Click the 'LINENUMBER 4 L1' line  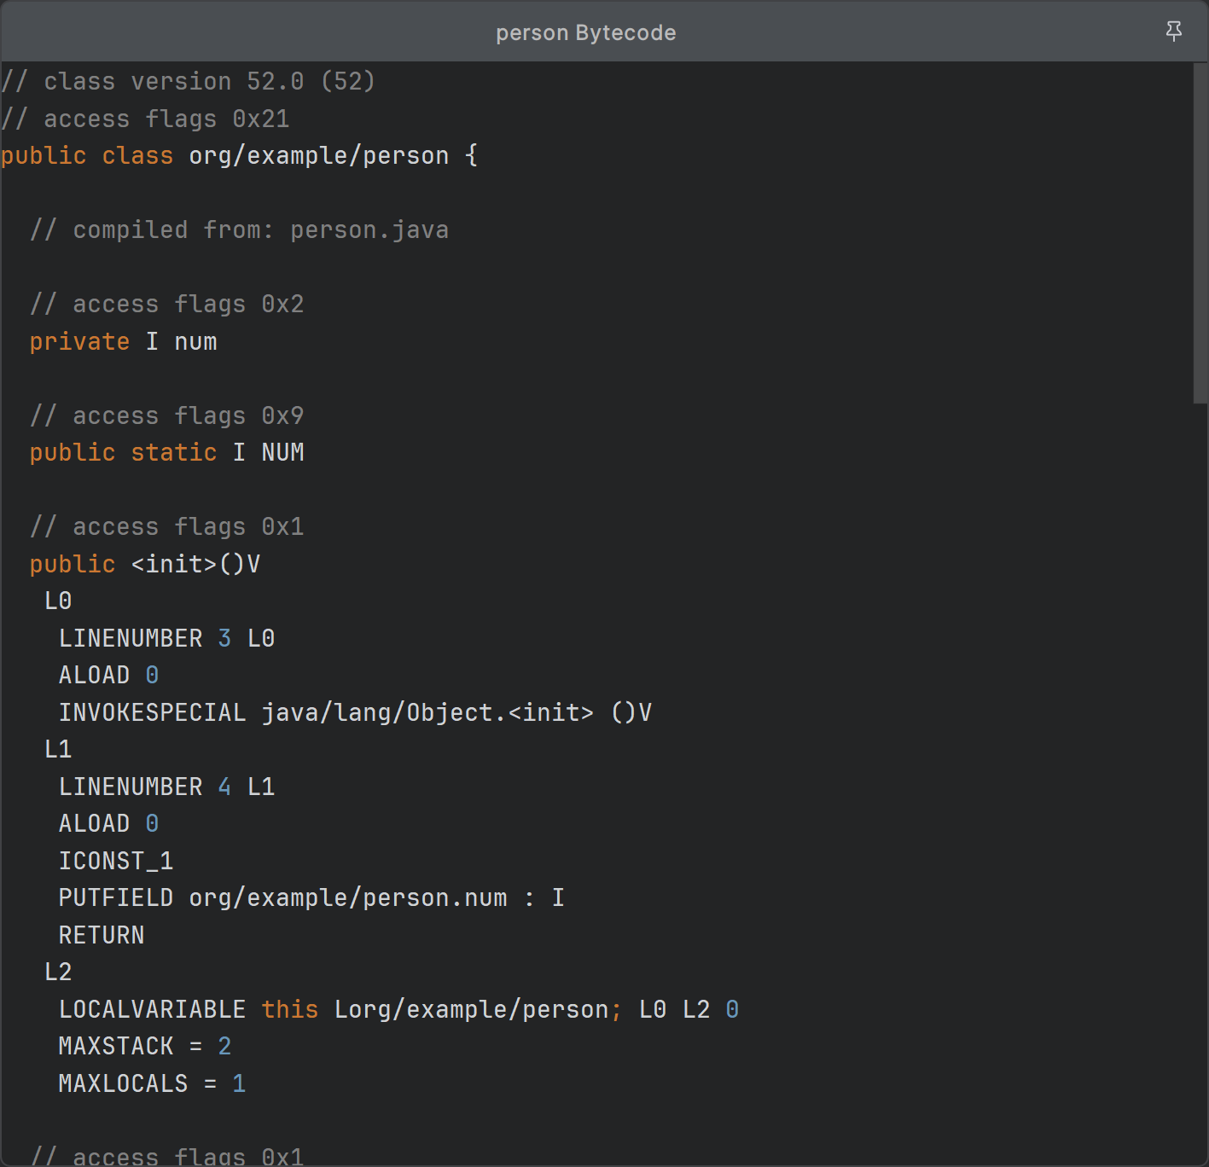[166, 787]
